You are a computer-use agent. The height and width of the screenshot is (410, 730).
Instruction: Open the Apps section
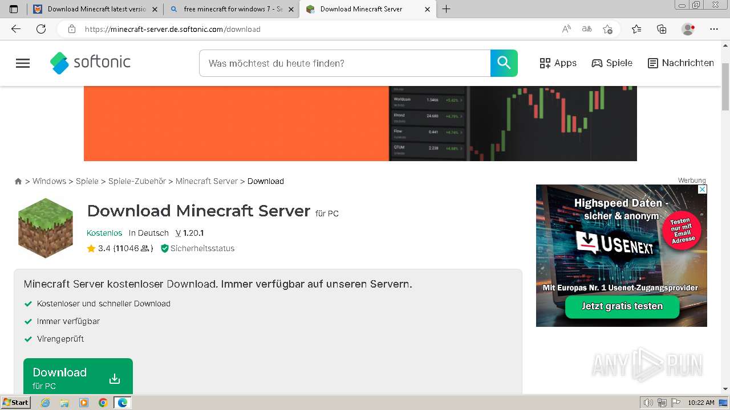pyautogui.click(x=558, y=63)
